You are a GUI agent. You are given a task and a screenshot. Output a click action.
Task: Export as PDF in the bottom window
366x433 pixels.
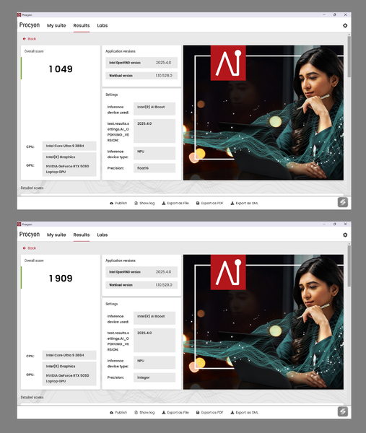click(209, 412)
